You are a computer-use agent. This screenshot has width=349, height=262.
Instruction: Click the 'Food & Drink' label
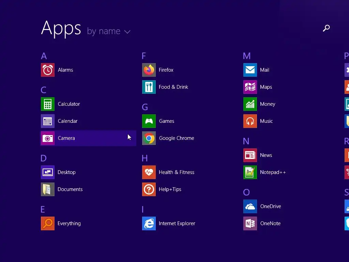pos(173,87)
